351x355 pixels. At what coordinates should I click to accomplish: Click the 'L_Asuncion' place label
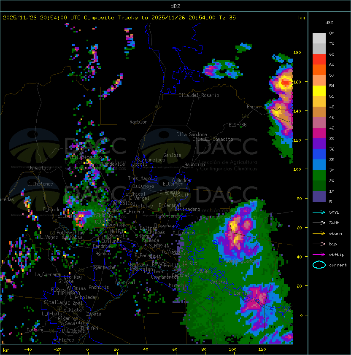tap(192, 164)
